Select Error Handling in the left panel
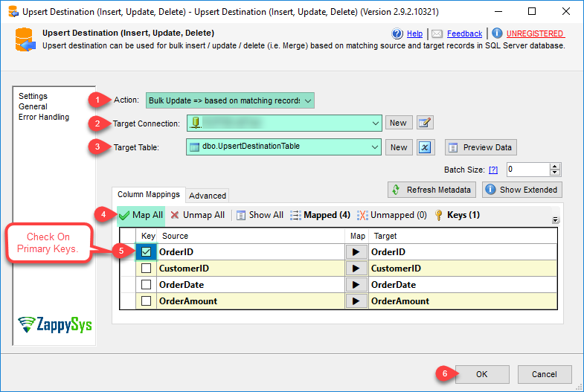This screenshot has width=584, height=392. coord(44,117)
